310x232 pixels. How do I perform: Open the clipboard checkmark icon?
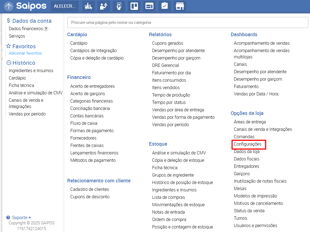pos(165,6)
